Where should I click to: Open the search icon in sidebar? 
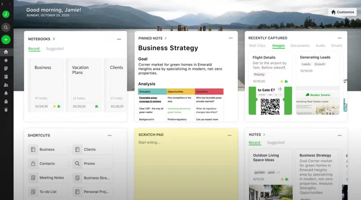[6, 27]
